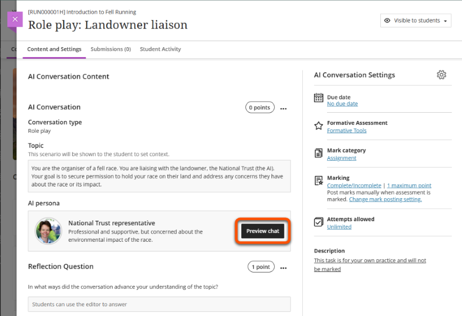The width and height of the screenshot is (462, 316).
Task: Switch to the Submissions (0) tab
Action: 110,49
